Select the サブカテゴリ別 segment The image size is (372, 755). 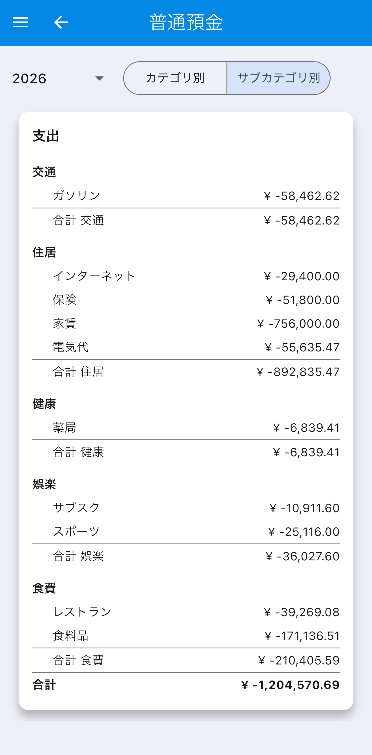tap(278, 78)
